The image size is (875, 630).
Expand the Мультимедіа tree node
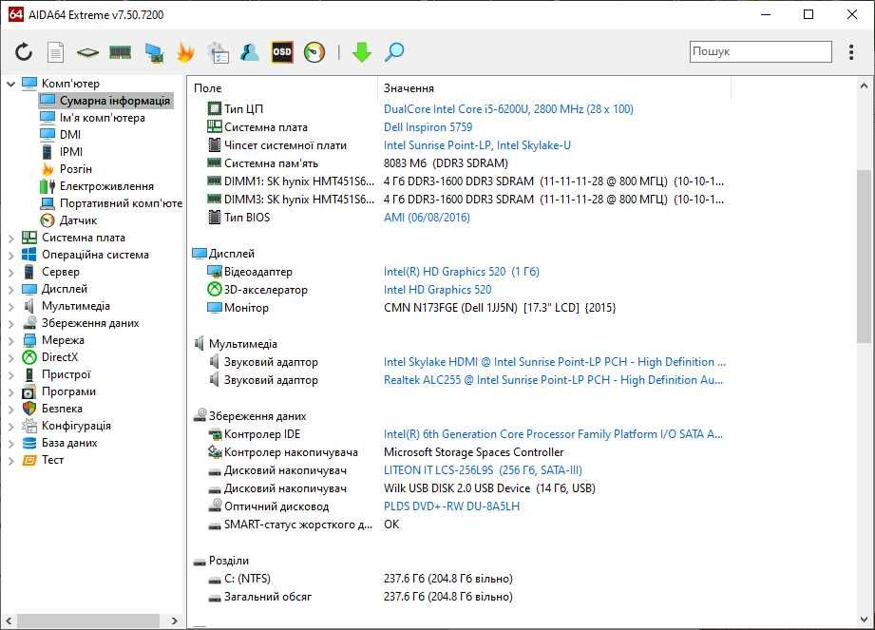coord(10,307)
